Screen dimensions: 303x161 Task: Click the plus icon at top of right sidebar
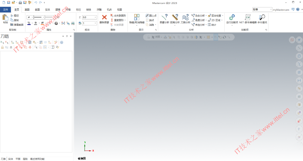tap(299, 40)
